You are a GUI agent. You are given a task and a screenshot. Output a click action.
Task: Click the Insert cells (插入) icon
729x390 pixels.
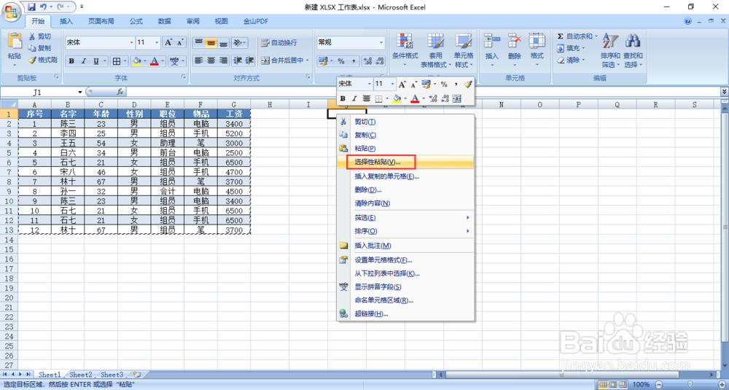coord(491,41)
